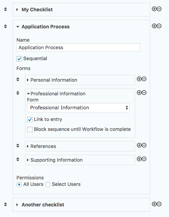The width and height of the screenshot is (169, 217).
Task: Click plus icon beside My Checklist
Action: point(154,9)
